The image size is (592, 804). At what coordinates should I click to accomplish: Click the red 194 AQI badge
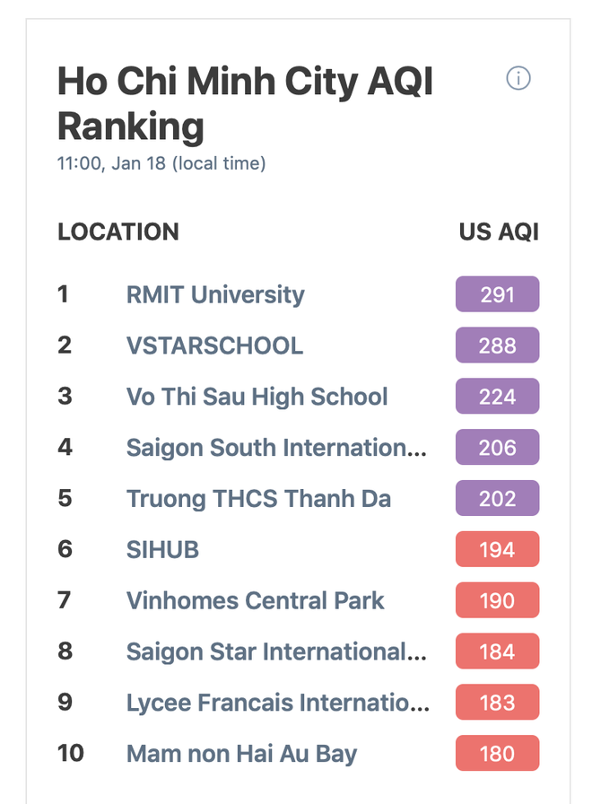[497, 550]
